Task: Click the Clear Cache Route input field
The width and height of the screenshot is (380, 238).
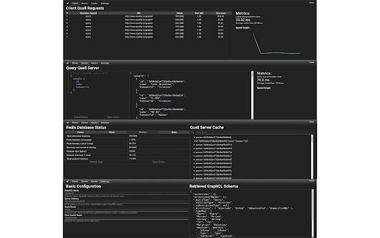Action: pos(126,218)
